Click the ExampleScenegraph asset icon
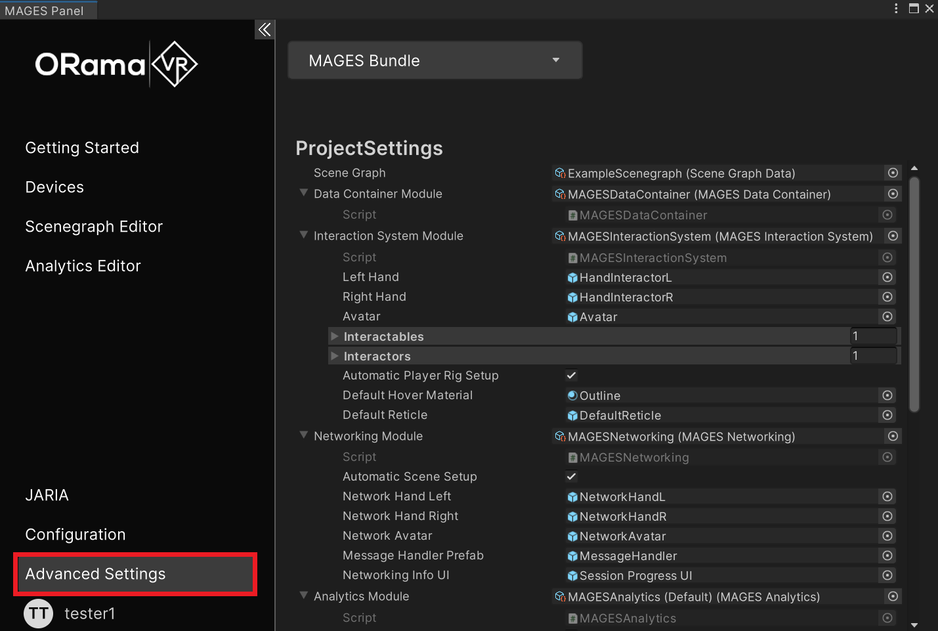The height and width of the screenshot is (631, 938). coord(560,173)
